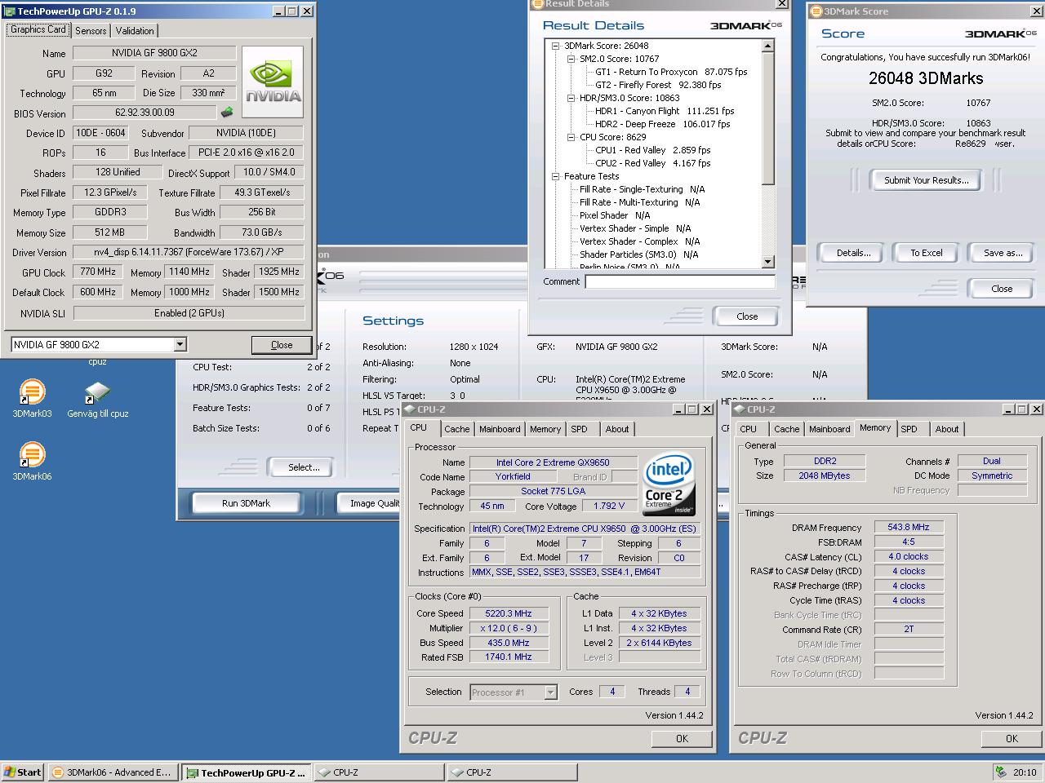
Task: Collapse the Feature Tests tree node
Action: point(556,176)
